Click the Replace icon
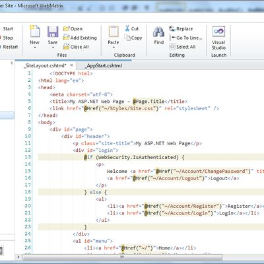This screenshot has height=264, width=264. click(x=172, y=28)
